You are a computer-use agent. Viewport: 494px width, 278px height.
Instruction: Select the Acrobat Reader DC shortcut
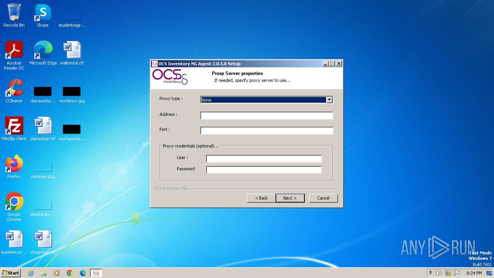click(14, 56)
